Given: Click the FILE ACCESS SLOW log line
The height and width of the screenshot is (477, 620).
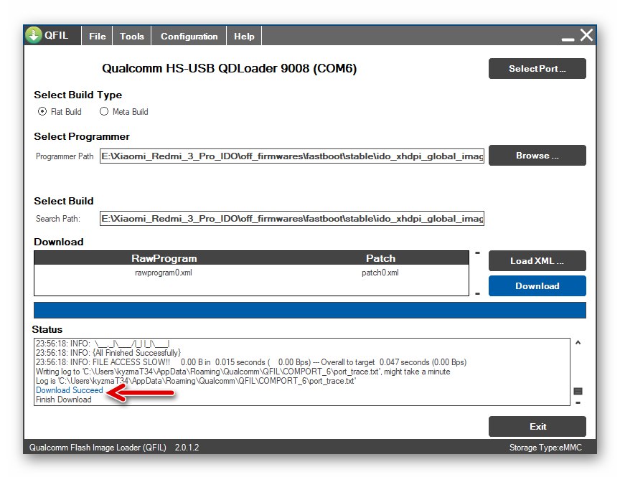Looking at the screenshot, I should click(x=251, y=362).
